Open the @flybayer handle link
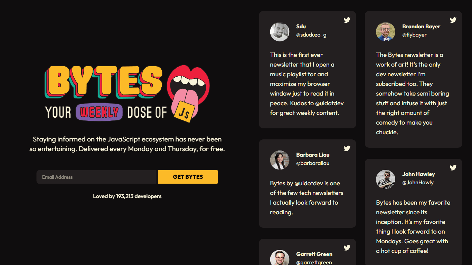 coord(414,35)
